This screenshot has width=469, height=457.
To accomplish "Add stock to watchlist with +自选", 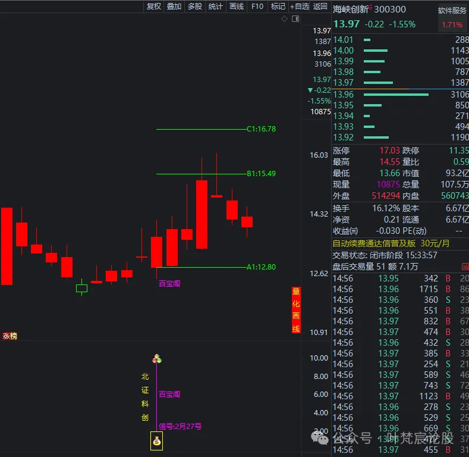I will (x=300, y=7).
